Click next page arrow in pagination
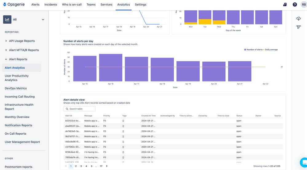Screen dimensions: 307x170 pos(107,166)
